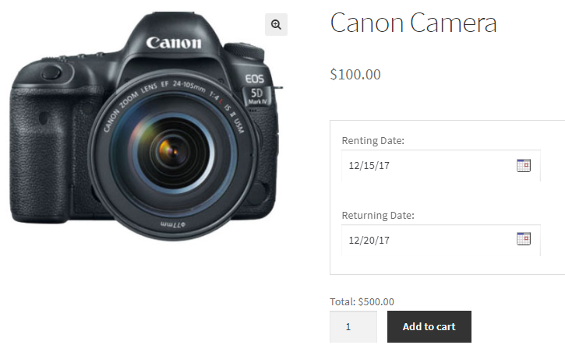
Task: Click the ø77mm marking on the lens rim
Action: [170, 225]
